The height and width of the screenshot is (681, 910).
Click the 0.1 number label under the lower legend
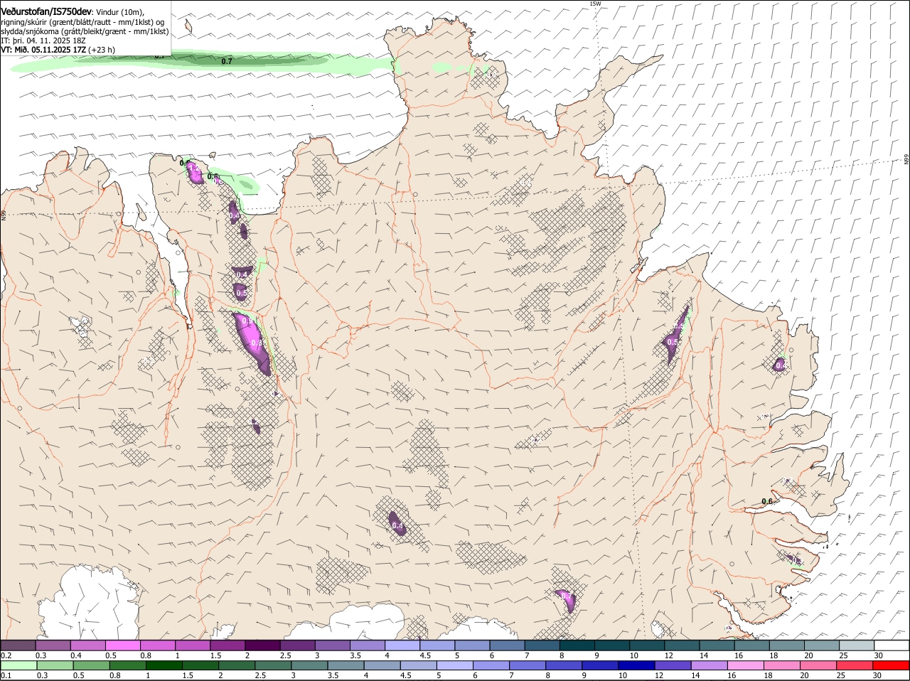click(6, 675)
